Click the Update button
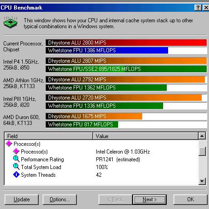This screenshot has width=209, height=209. 21,199
